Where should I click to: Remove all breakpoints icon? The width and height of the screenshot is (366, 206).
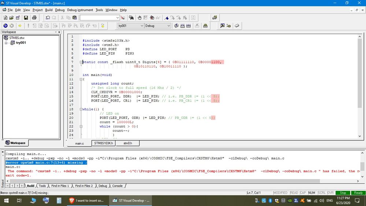152,18
